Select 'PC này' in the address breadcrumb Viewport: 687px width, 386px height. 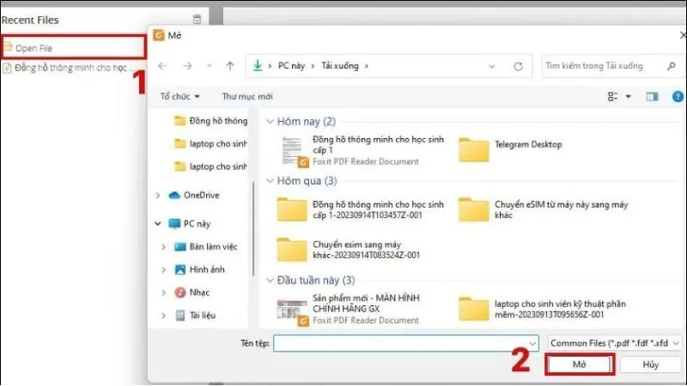(291, 66)
